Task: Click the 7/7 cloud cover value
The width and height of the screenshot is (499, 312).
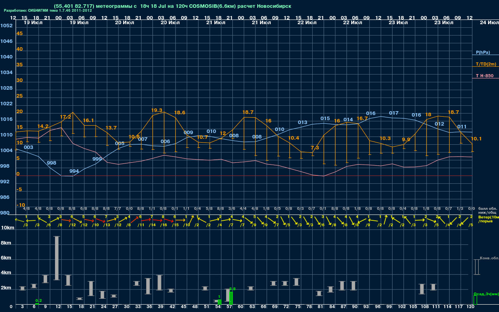Action: click(x=118, y=209)
